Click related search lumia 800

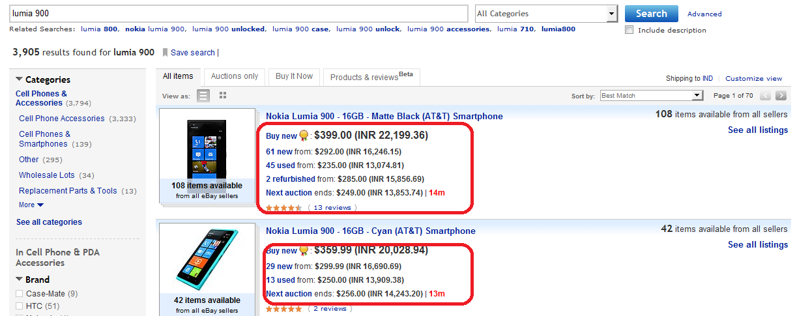(x=99, y=29)
